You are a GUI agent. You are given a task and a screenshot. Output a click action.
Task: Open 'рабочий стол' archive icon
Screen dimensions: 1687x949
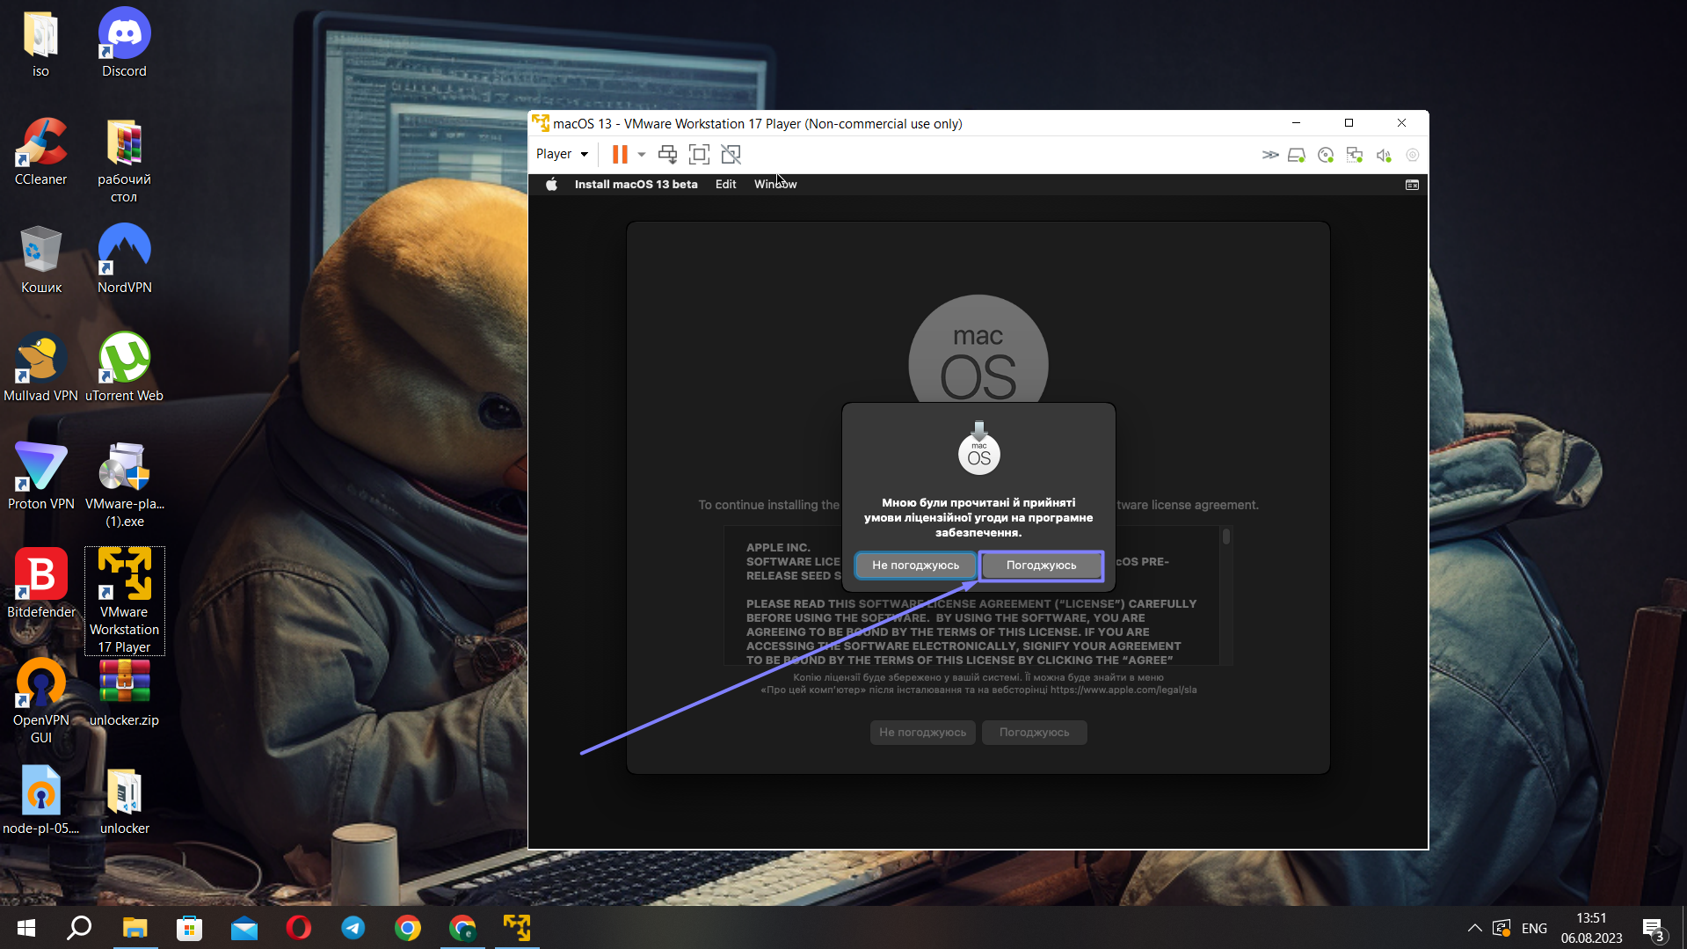coord(124,161)
